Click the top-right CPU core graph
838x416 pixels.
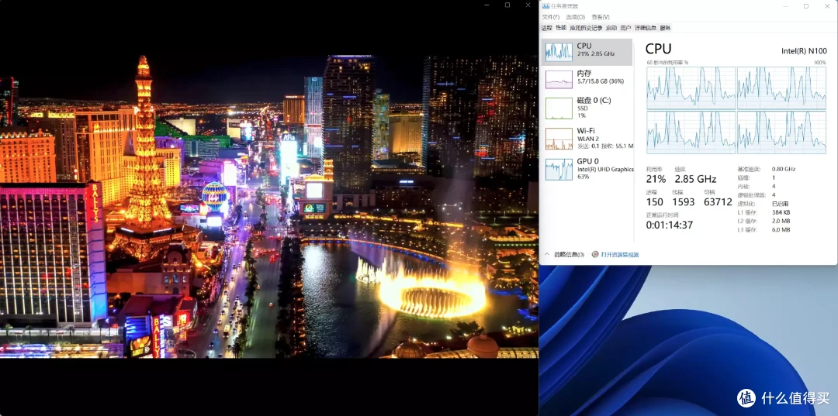781,88
